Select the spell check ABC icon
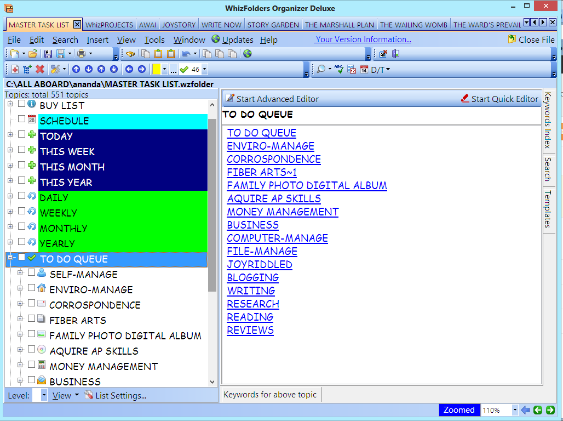563x421 pixels. coord(338,69)
